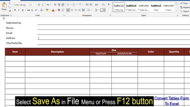Toggle superscript formatting
Viewport: 190px width, 107px height.
click(x=36, y=10)
